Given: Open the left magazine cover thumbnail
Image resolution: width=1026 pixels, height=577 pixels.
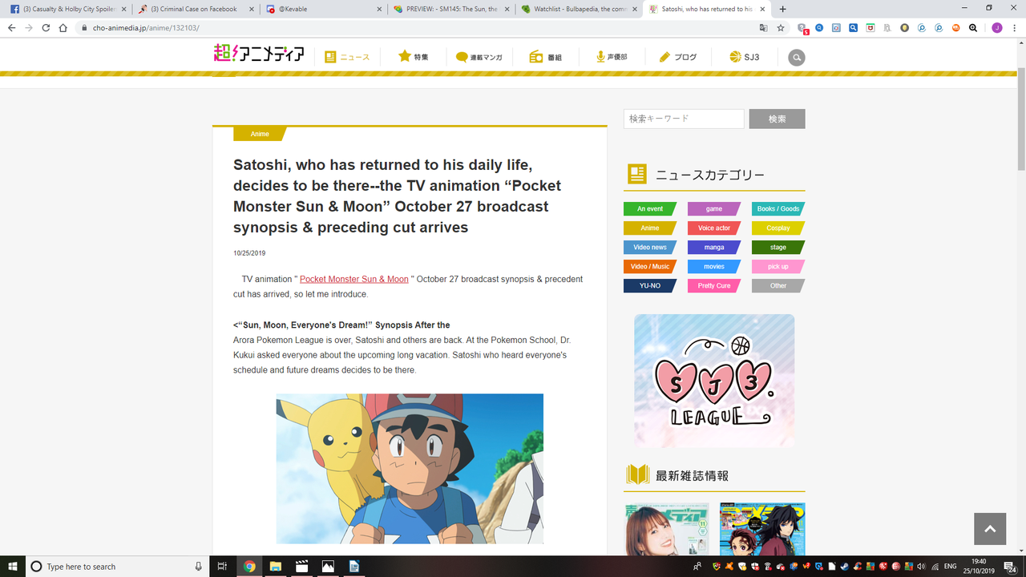Looking at the screenshot, I should click(x=666, y=529).
